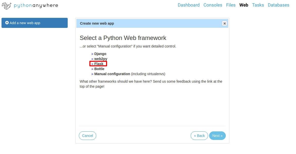Screen dimensions: 296x154
Task: Click the Select a Python Web framework heading
Action: coord(123,38)
